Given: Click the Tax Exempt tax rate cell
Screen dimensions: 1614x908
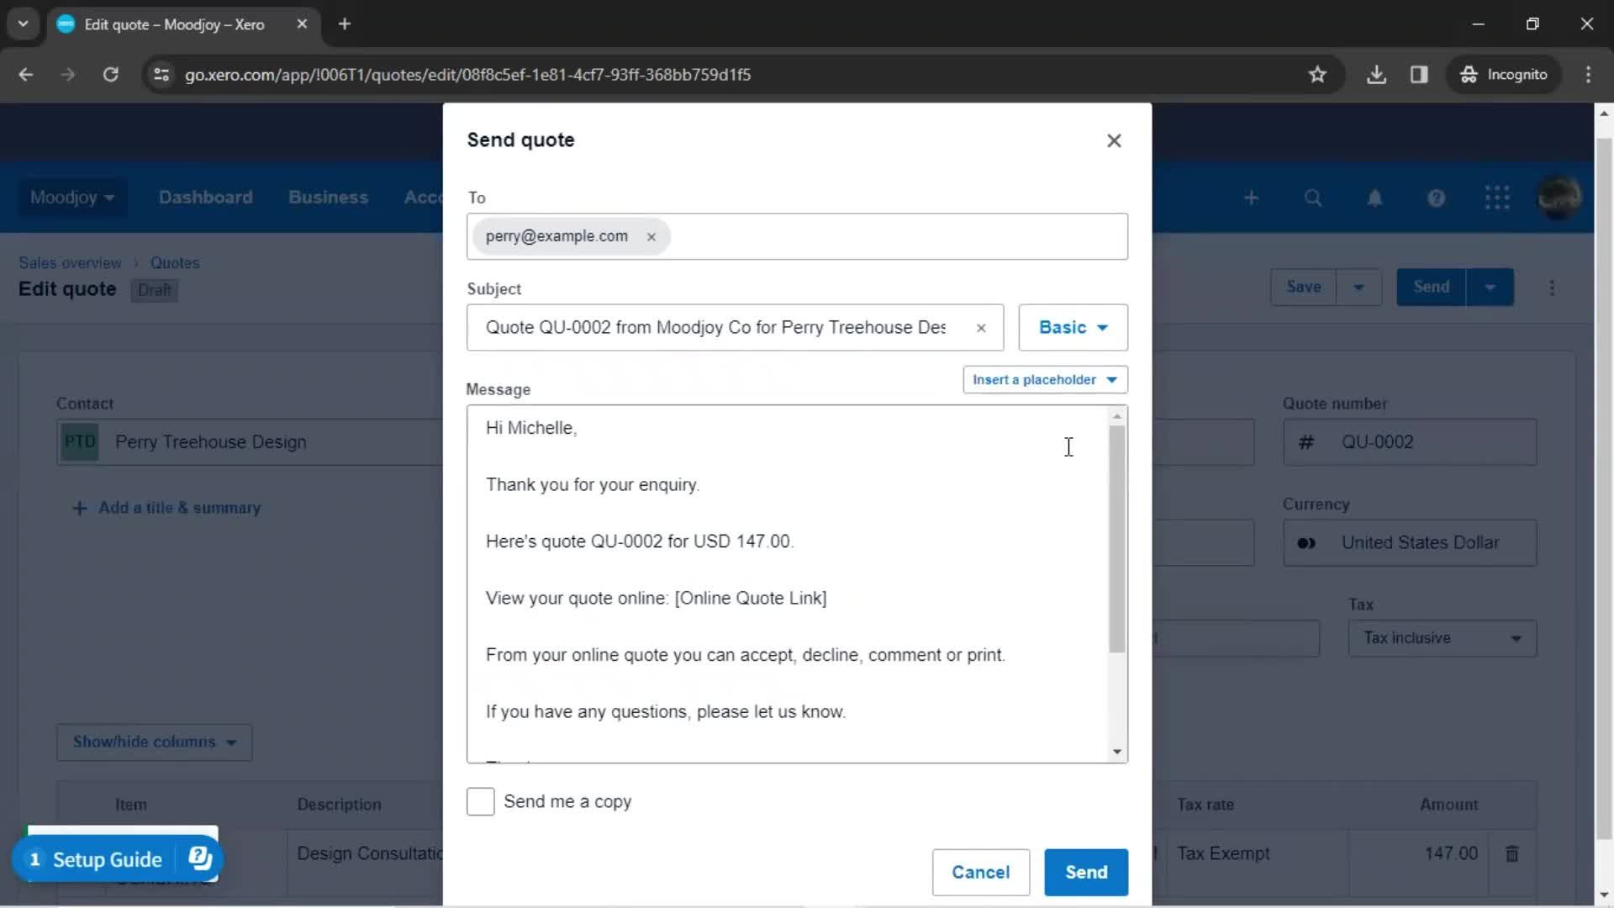Looking at the screenshot, I should click(1258, 853).
